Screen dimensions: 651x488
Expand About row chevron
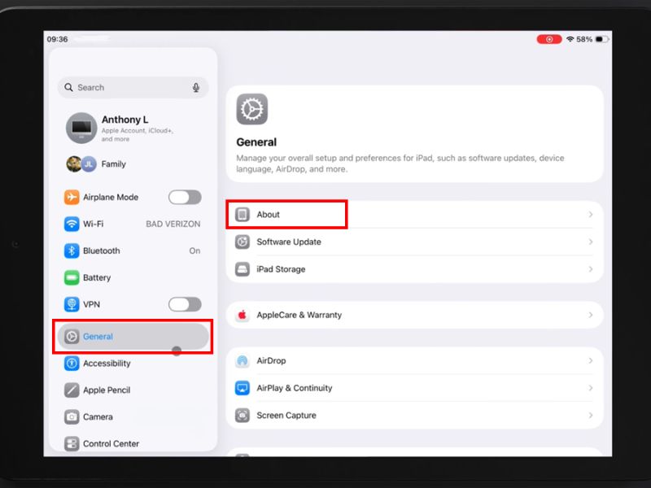[x=591, y=215]
